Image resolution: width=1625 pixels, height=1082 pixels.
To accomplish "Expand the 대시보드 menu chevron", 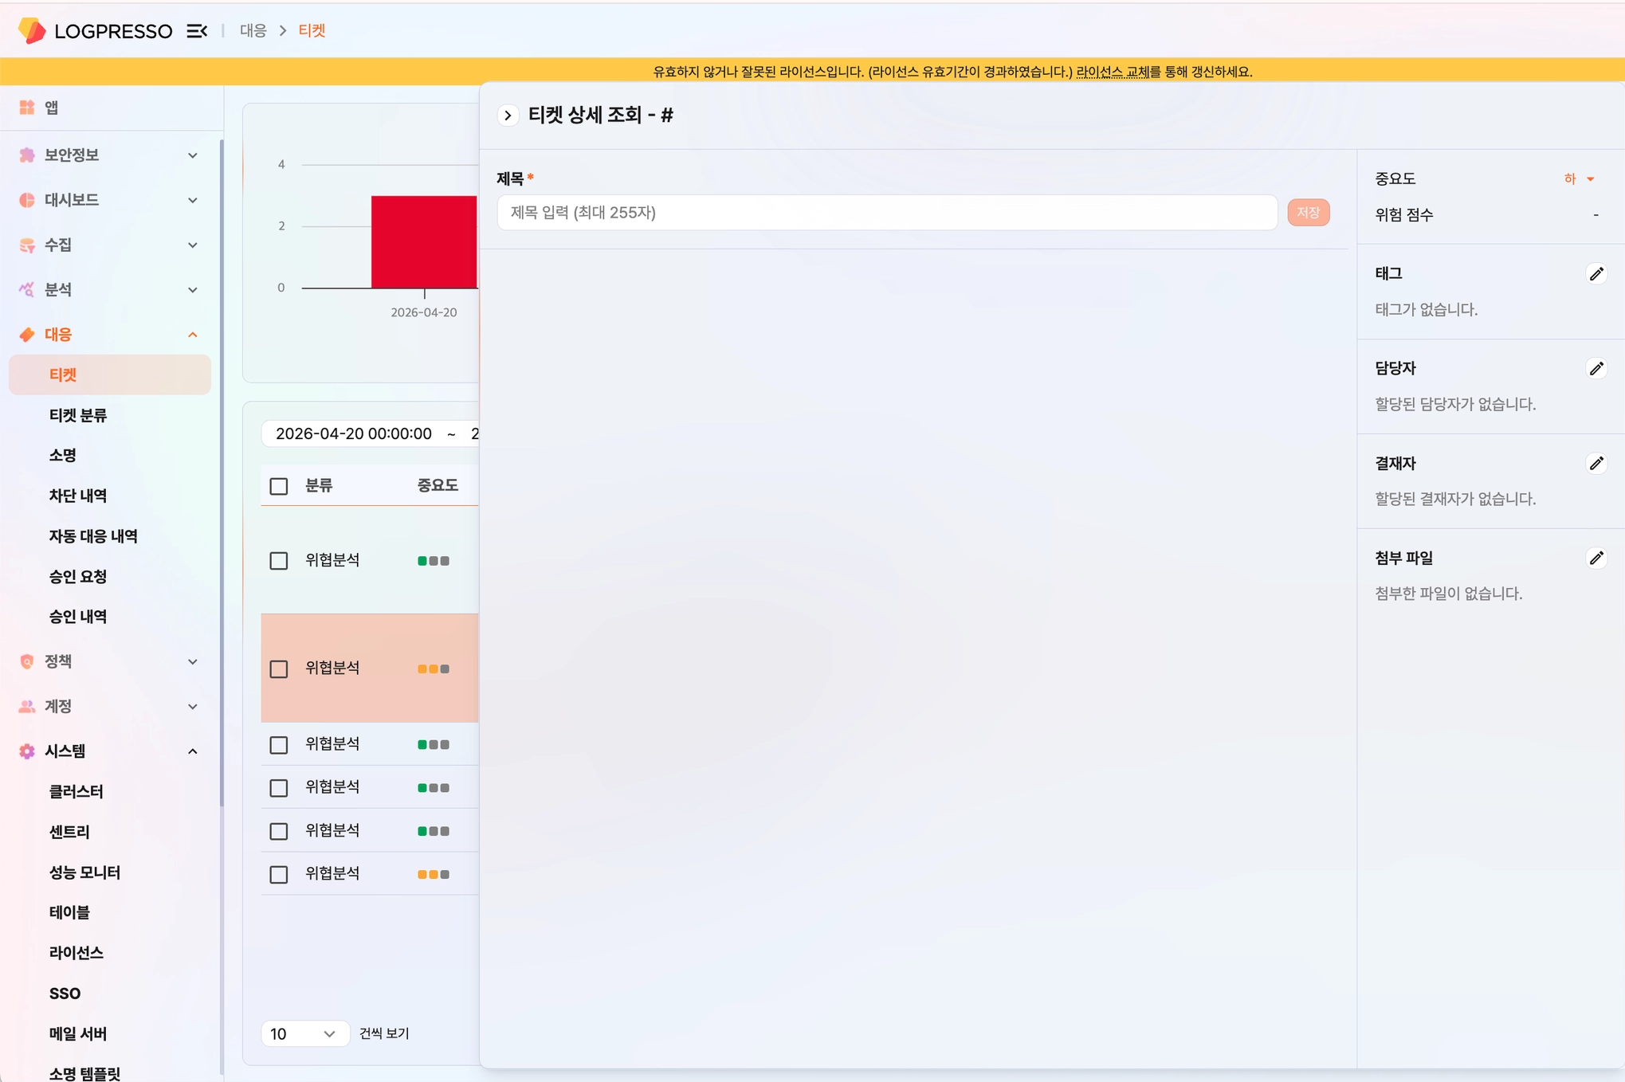I will [x=193, y=200].
